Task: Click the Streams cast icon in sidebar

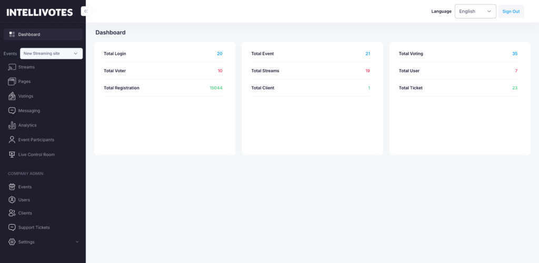Action: [12, 67]
